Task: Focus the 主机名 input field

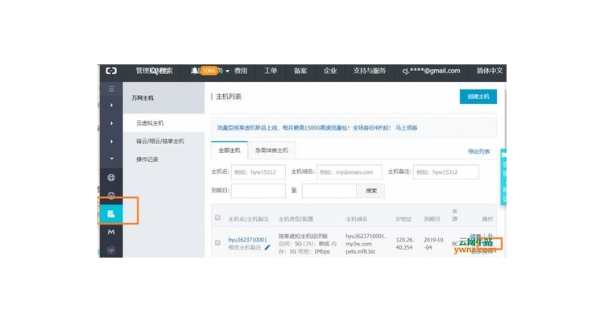Action: click(x=258, y=172)
